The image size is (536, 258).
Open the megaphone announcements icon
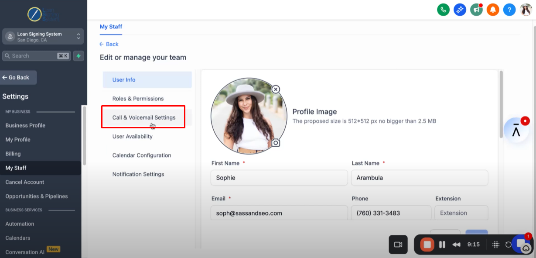tap(477, 10)
